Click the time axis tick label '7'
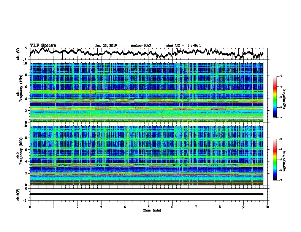The width and height of the screenshot is (301, 232). point(196,207)
